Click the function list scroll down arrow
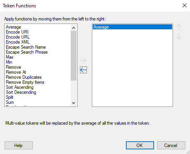190x154 pixels. point(74,103)
